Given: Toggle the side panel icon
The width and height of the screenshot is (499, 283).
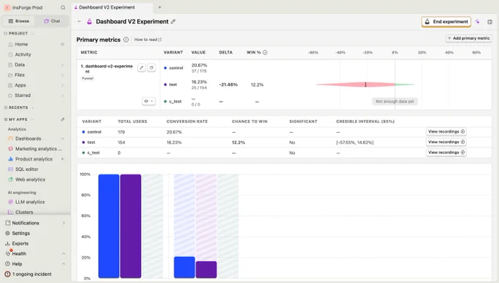Looking at the screenshot, I should (x=489, y=21).
